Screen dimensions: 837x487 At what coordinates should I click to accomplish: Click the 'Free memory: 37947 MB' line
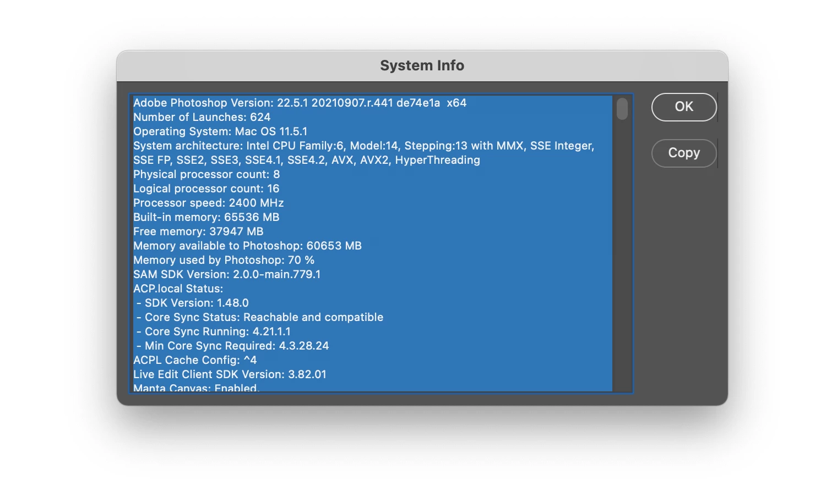[198, 231]
